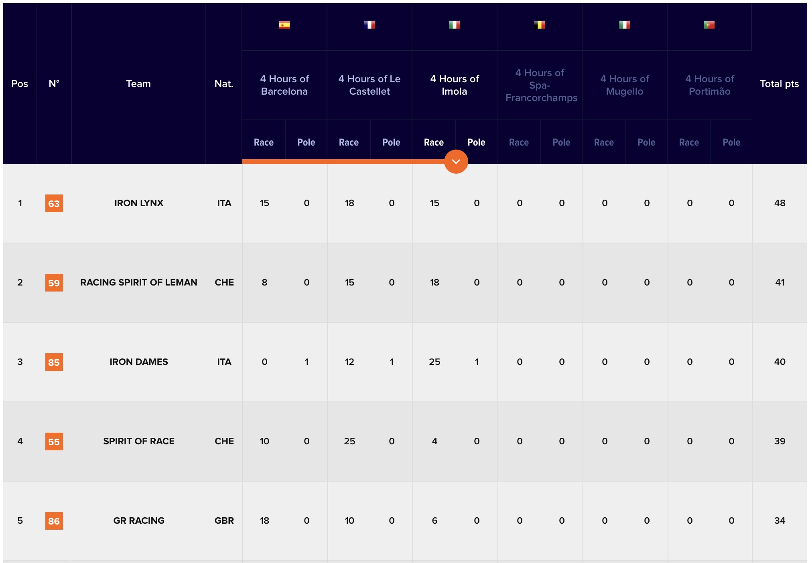
Task: Click car number badge 55
Action: point(54,441)
